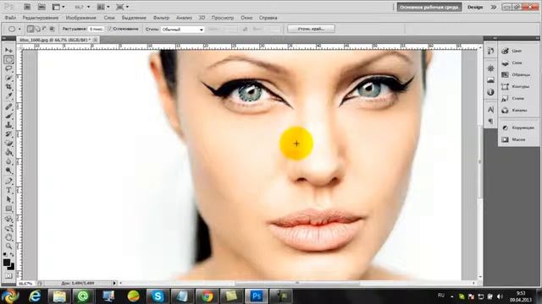Screen dimensions: 542x304
Task: Open the Редактирование menu
Action: [41, 18]
